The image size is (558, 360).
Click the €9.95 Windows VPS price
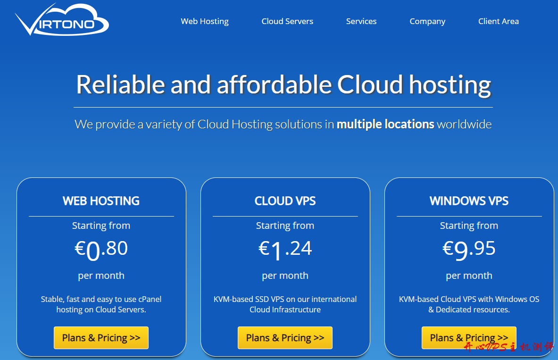coord(469,250)
